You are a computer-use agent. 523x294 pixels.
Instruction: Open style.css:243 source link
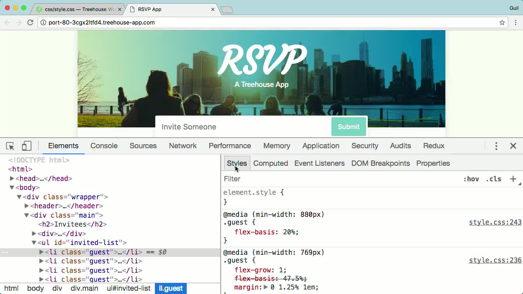click(x=495, y=222)
